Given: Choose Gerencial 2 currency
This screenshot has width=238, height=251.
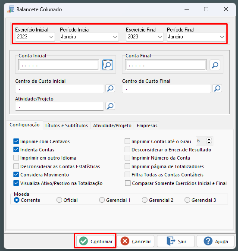Looking at the screenshot, I should click(x=144, y=200).
